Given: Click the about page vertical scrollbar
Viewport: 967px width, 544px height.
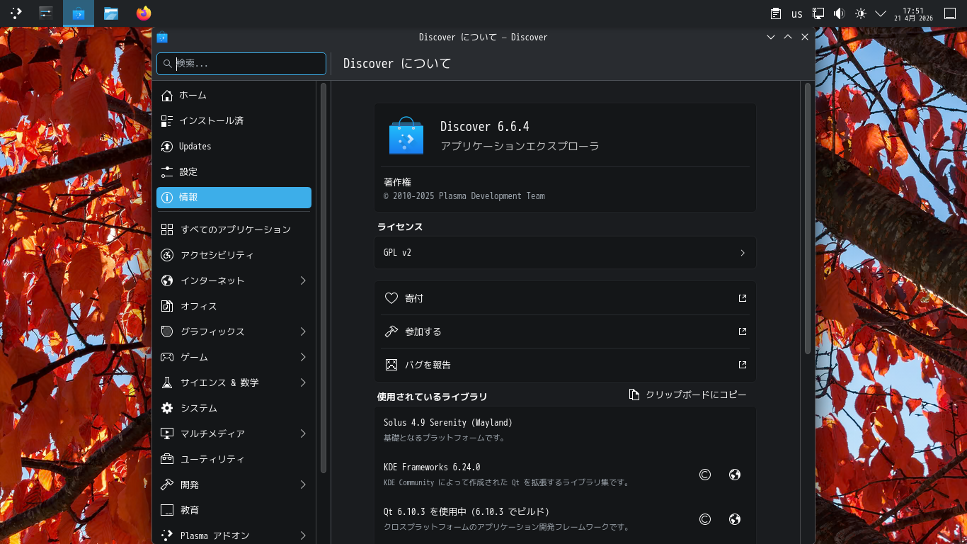Looking at the screenshot, I should (x=807, y=218).
